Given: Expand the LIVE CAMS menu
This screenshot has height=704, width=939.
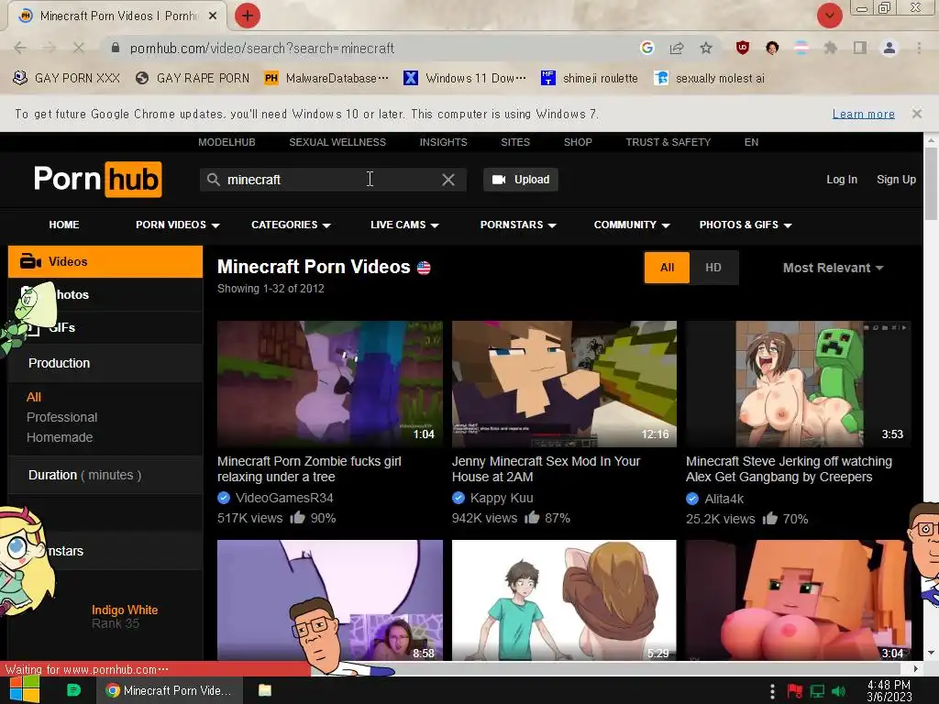Looking at the screenshot, I should pyautogui.click(x=404, y=225).
